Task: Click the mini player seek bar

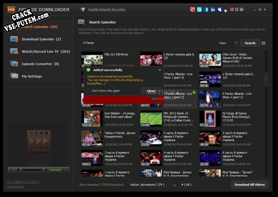Action: (x=32, y=170)
